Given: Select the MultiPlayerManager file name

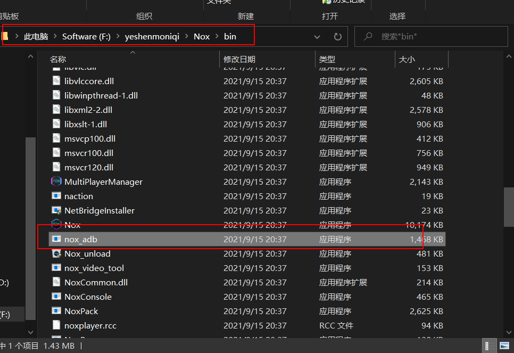Looking at the screenshot, I should [x=104, y=182].
